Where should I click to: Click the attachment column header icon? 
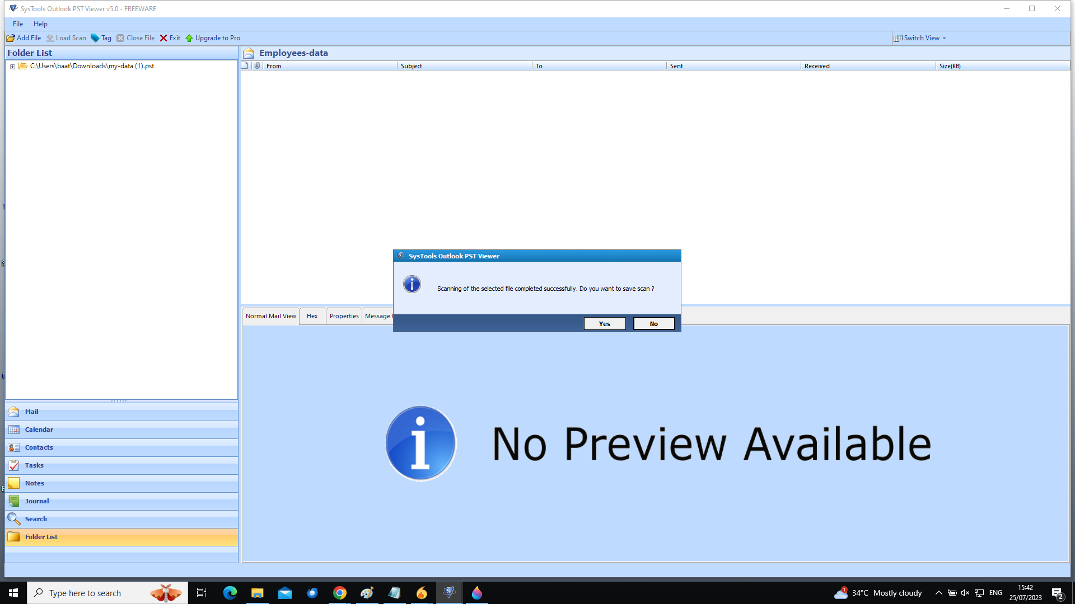click(x=257, y=66)
